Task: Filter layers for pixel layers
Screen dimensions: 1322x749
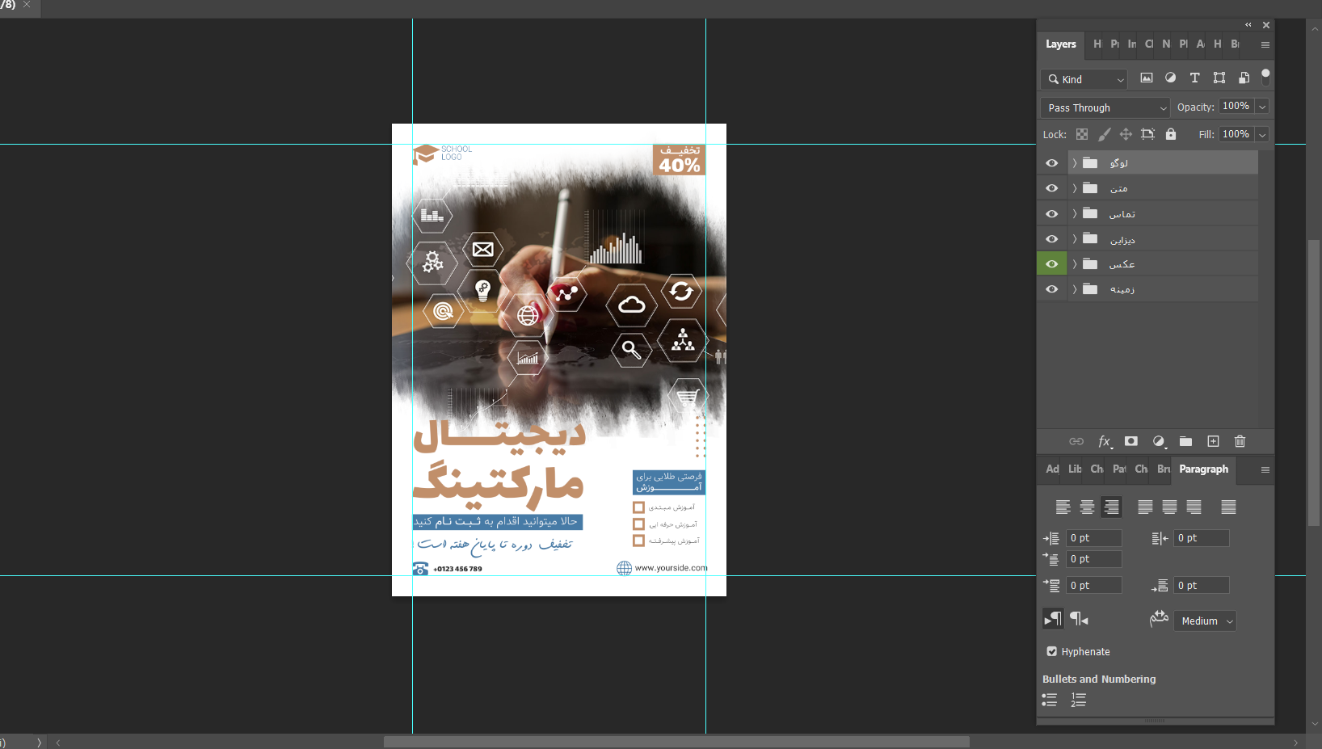Action: click(1146, 78)
